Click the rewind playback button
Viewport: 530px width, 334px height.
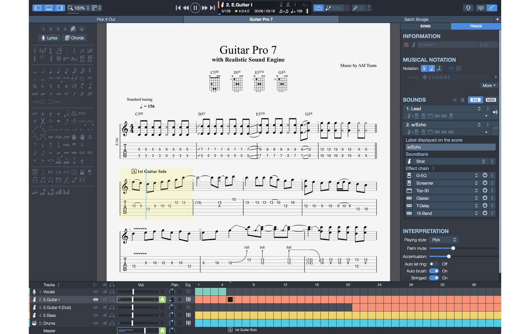pyautogui.click(x=186, y=8)
